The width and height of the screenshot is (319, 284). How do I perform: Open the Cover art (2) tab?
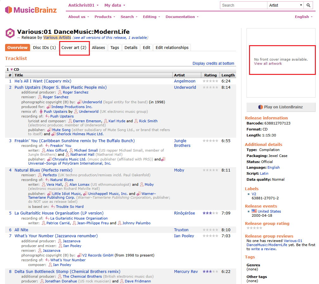click(74, 47)
